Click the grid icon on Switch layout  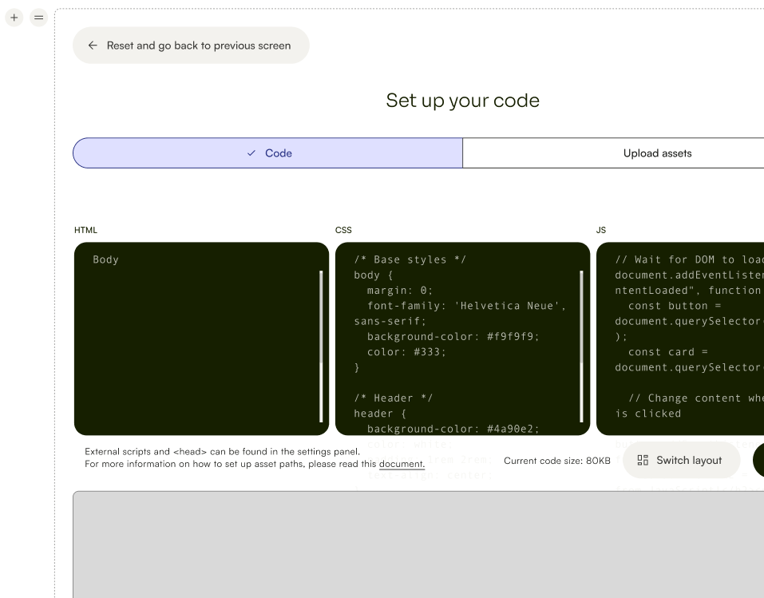643,461
